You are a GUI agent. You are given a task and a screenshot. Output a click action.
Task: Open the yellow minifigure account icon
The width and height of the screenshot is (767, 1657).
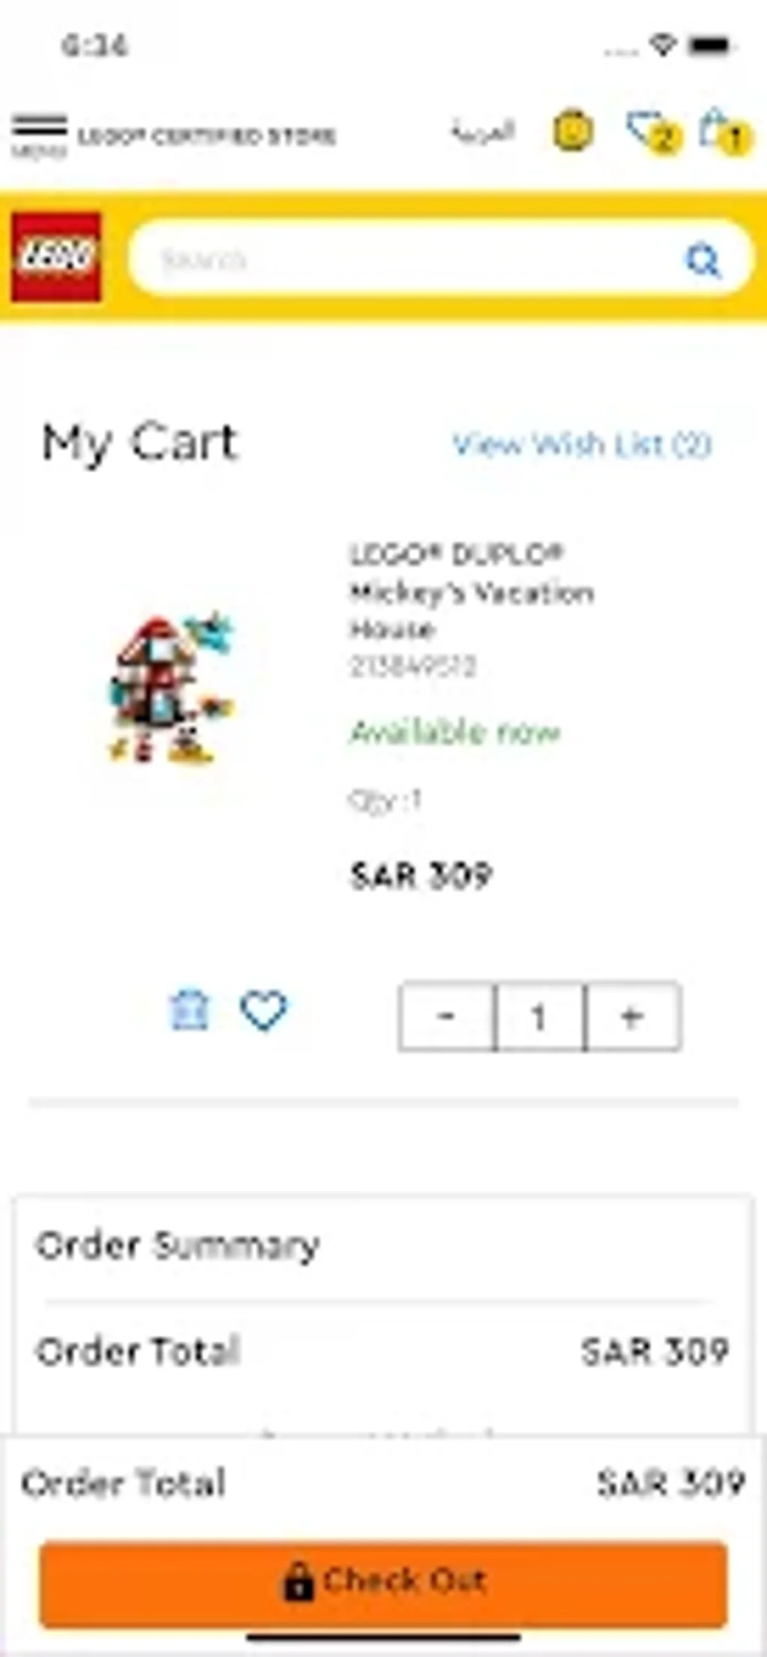click(573, 132)
